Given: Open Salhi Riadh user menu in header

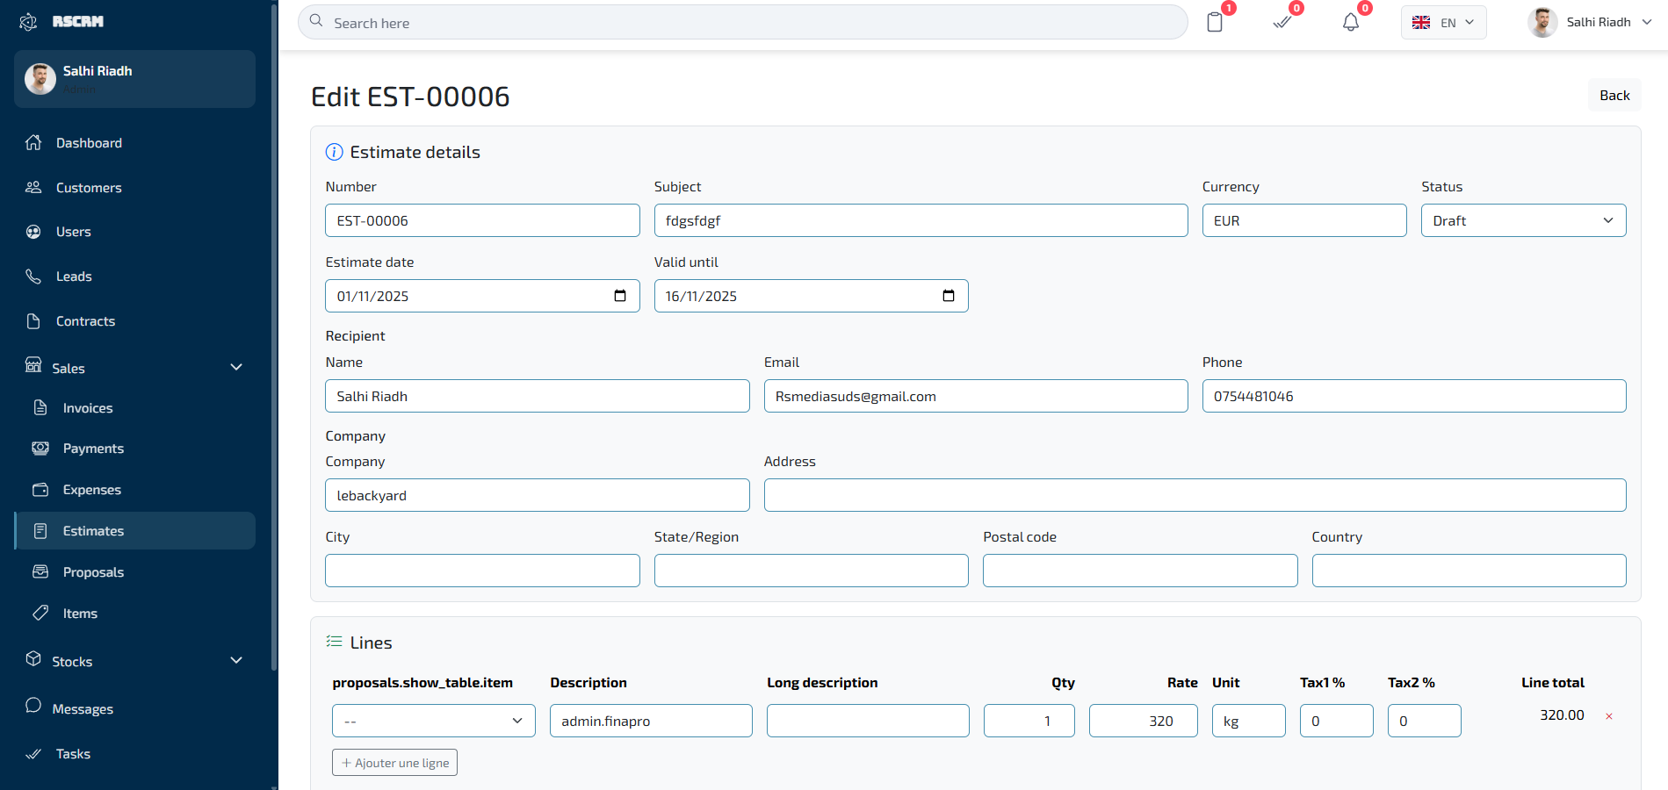Looking at the screenshot, I should 1590,23.
